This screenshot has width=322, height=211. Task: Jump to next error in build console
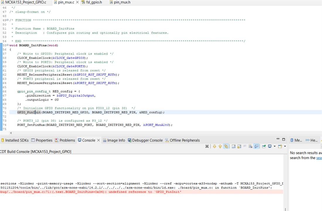(x=214, y=146)
